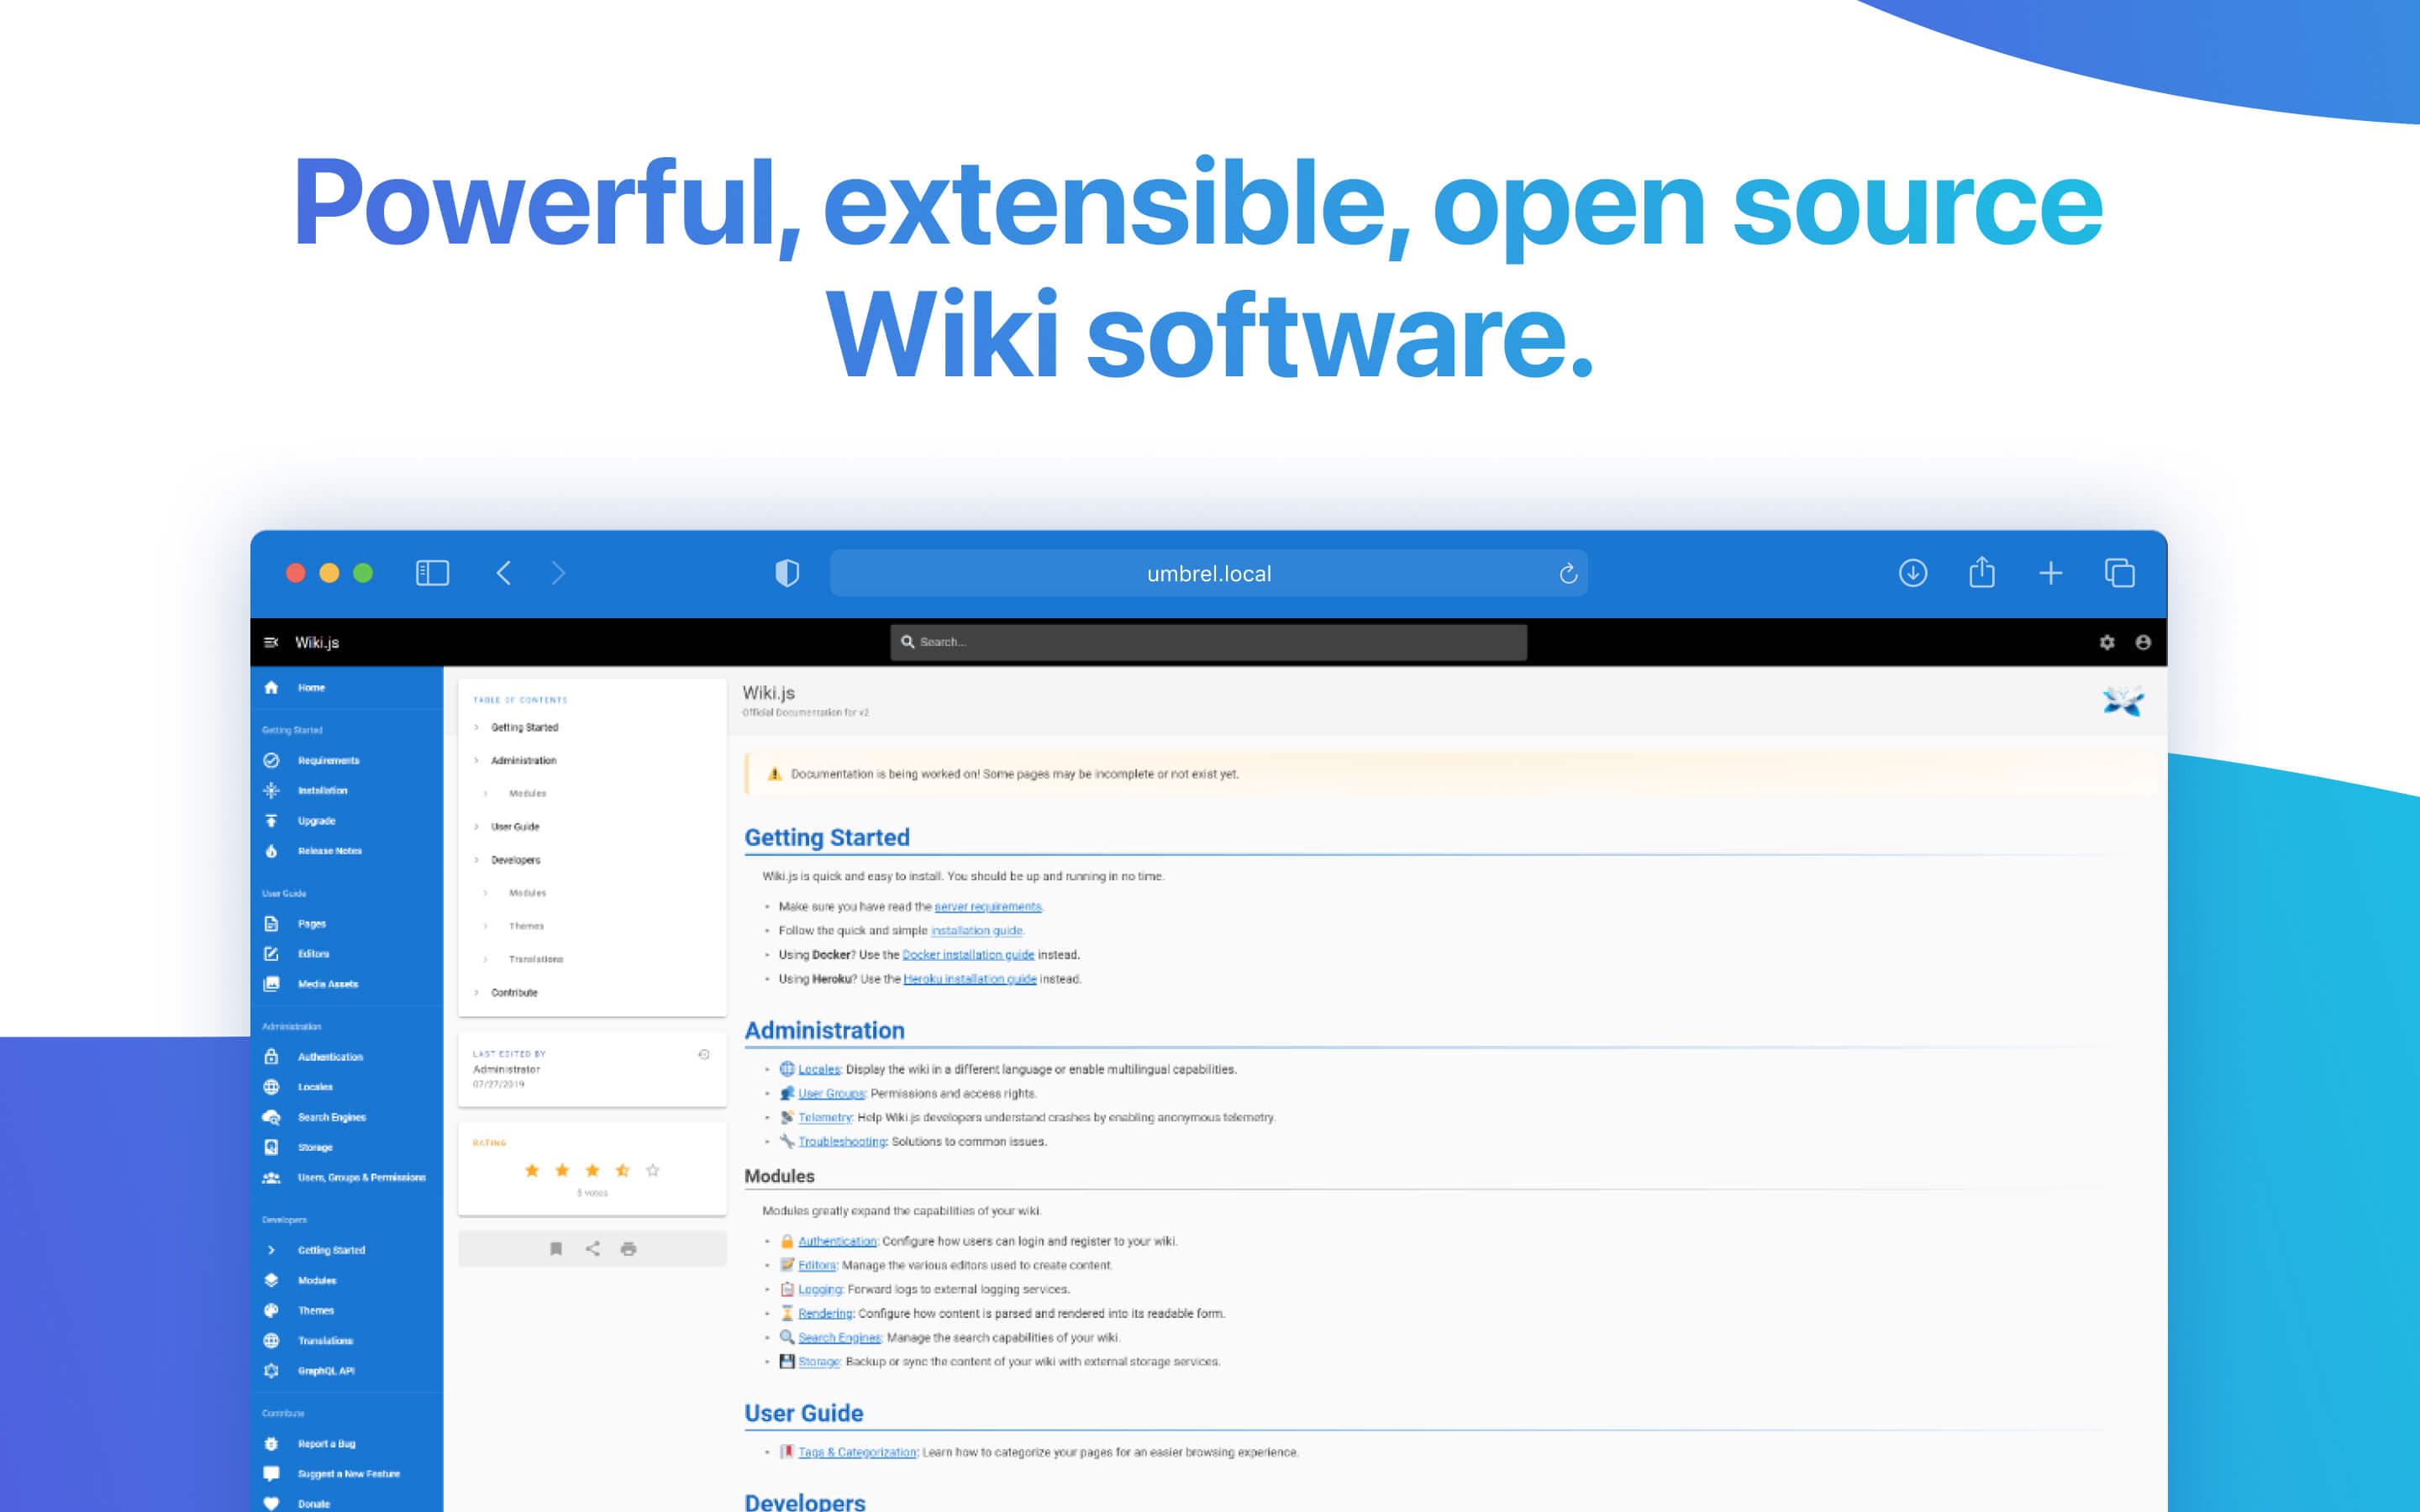Open the settings gear in Wiki.js header

pos(2107,642)
